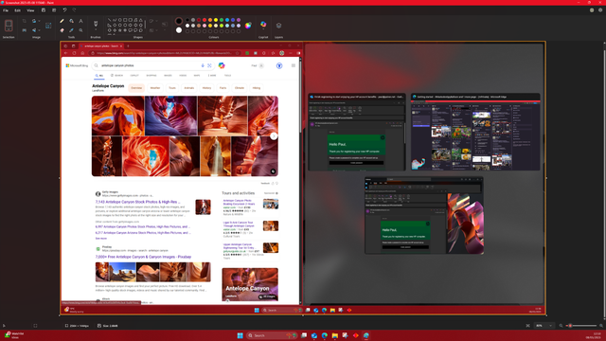Select the Eraser tool
Screen dimensions: 606x341
62,30
